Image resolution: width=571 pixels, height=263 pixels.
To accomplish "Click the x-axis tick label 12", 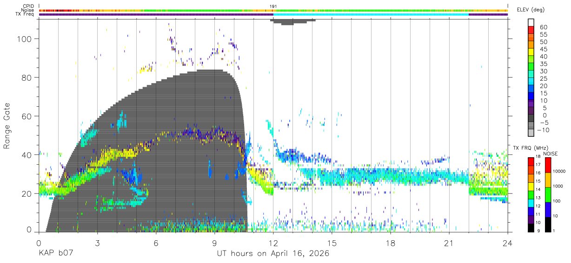I will (273, 243).
